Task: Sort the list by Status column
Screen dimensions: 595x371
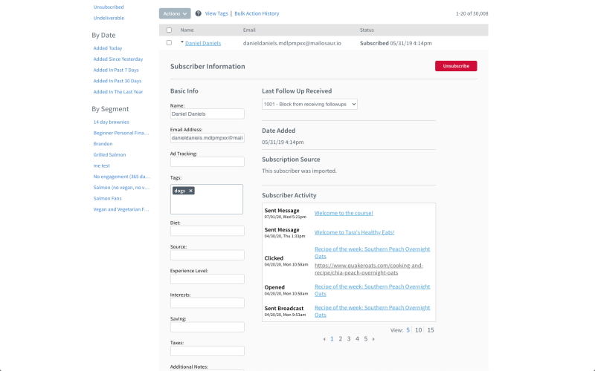Action: 367,30
